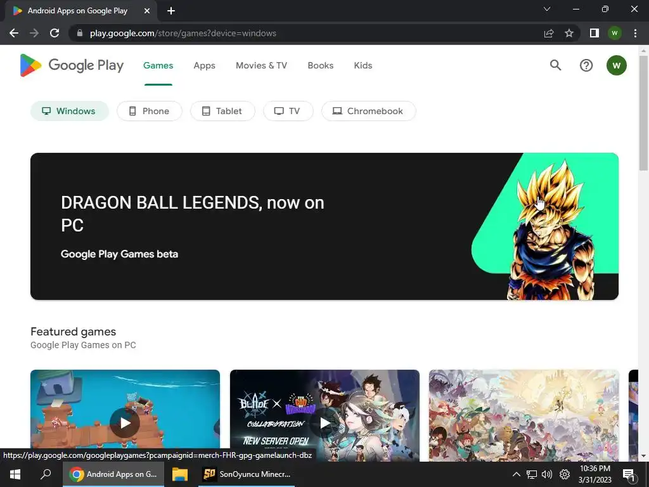Reload the page
The width and height of the screenshot is (649, 487).
55,33
